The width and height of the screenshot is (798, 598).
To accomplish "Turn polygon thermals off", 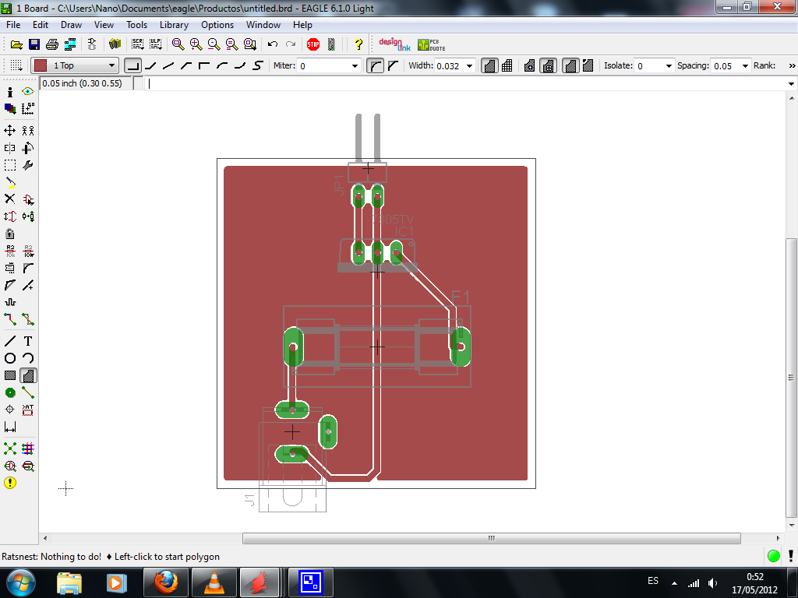I will (x=530, y=65).
